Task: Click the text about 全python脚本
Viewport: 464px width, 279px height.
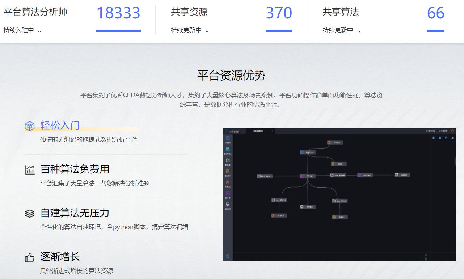Action: tap(114, 227)
